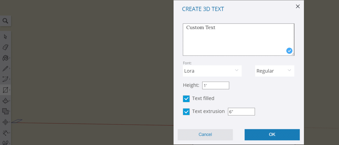Select the Rectangle shape tool
Viewport: 339px width, 145px height.
5,90
